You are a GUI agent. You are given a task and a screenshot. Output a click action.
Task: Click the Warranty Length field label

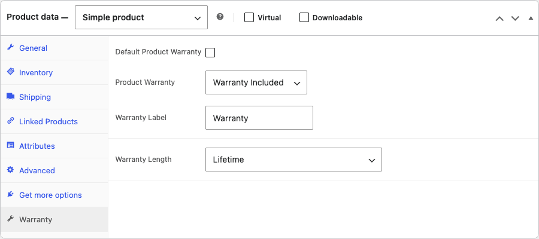(x=143, y=160)
